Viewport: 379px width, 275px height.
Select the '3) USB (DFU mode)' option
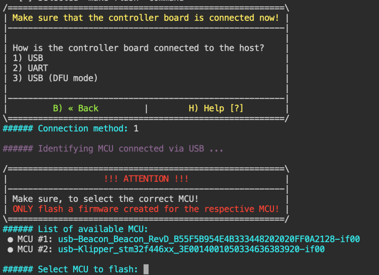click(x=55, y=78)
